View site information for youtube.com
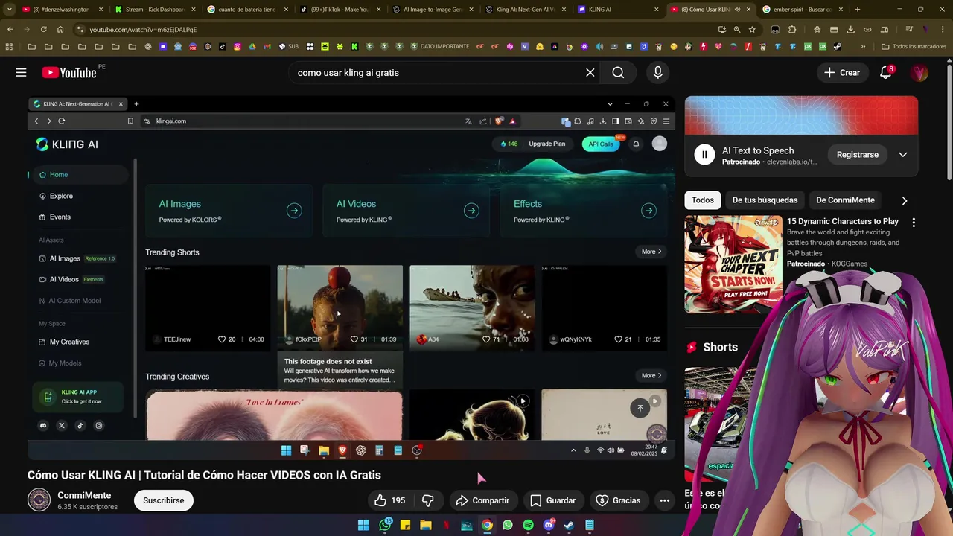The width and height of the screenshot is (953, 536). click(x=80, y=29)
